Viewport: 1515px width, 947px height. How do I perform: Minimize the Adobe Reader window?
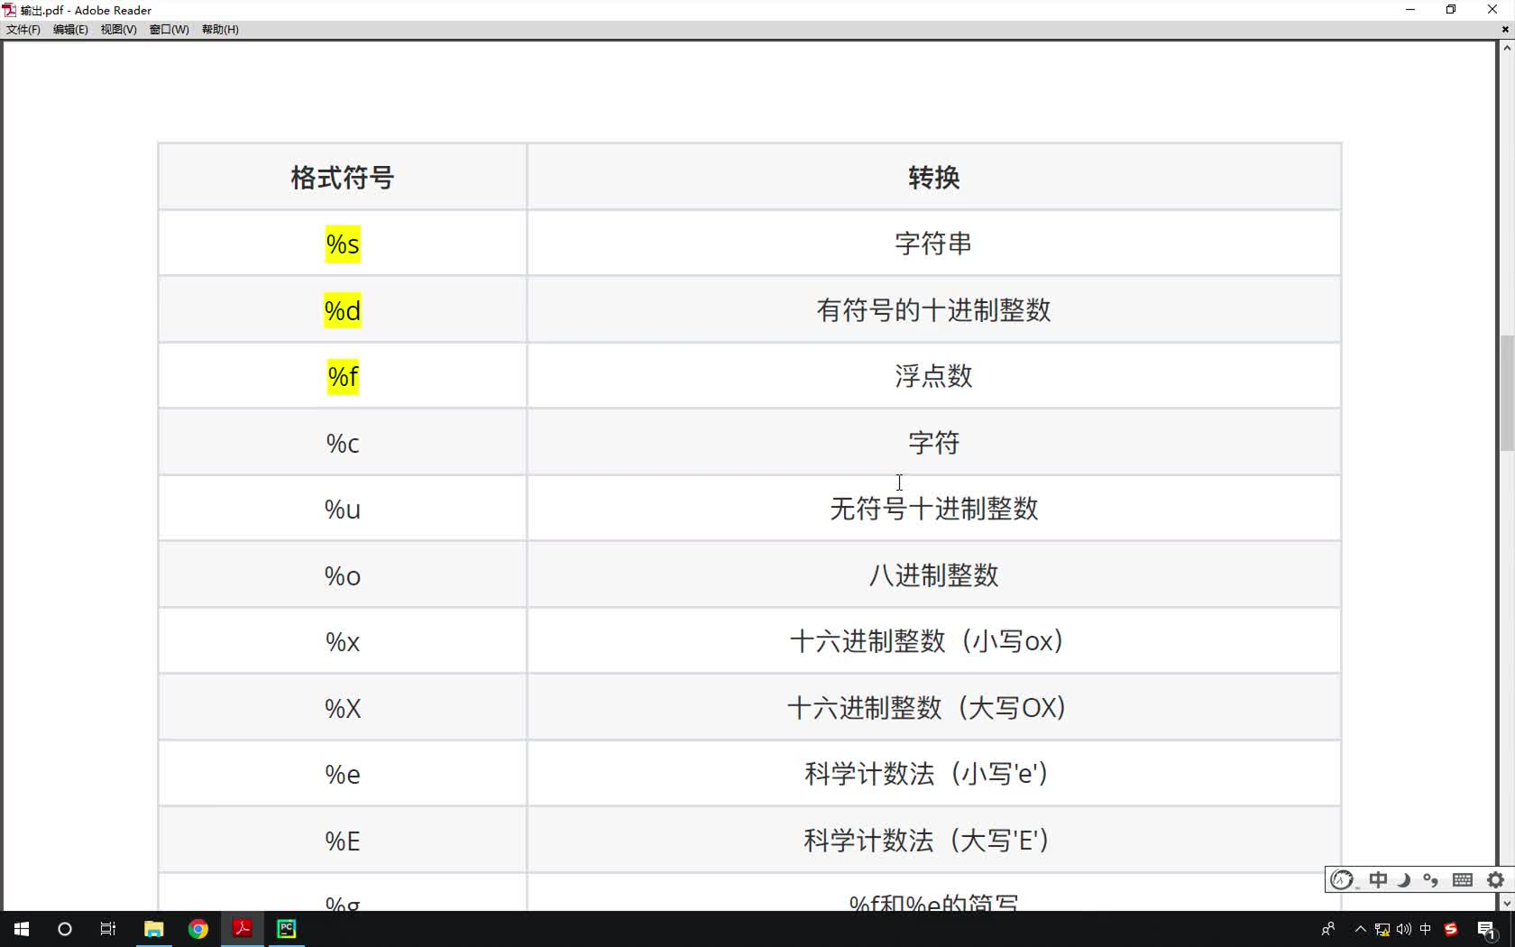pos(1410,10)
